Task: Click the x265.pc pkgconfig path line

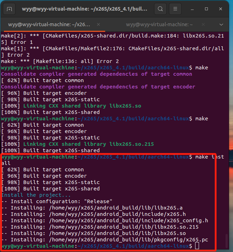Action: click(109, 240)
